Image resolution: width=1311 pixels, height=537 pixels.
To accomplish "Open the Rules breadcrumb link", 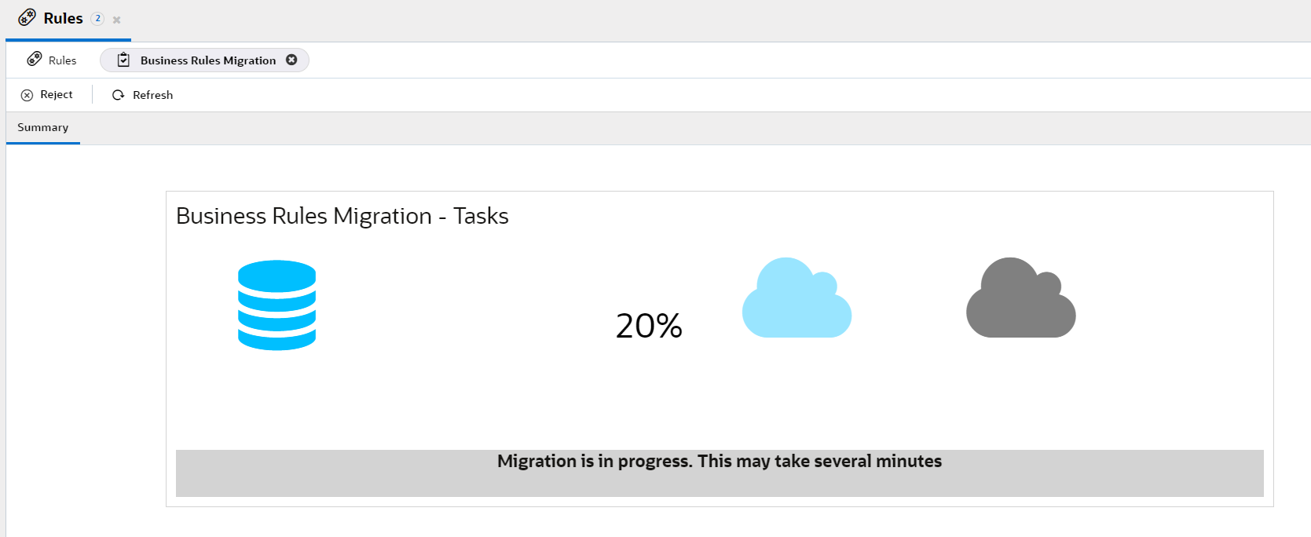I will click(61, 59).
